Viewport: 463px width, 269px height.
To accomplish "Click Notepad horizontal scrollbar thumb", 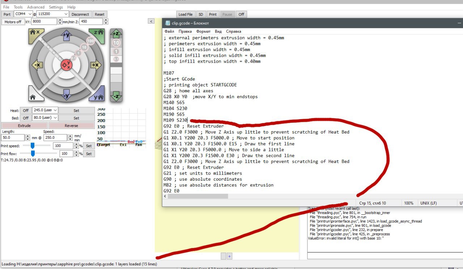I will [x=198, y=196].
